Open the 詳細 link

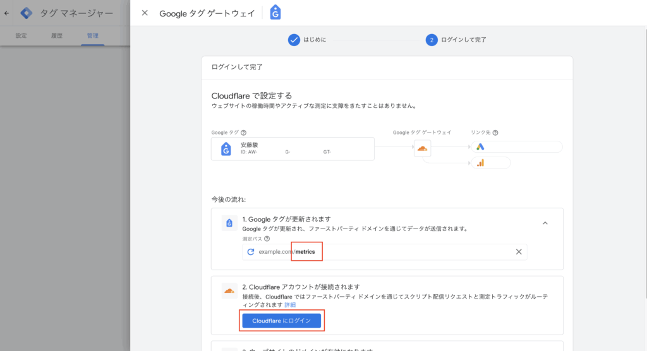(290, 305)
